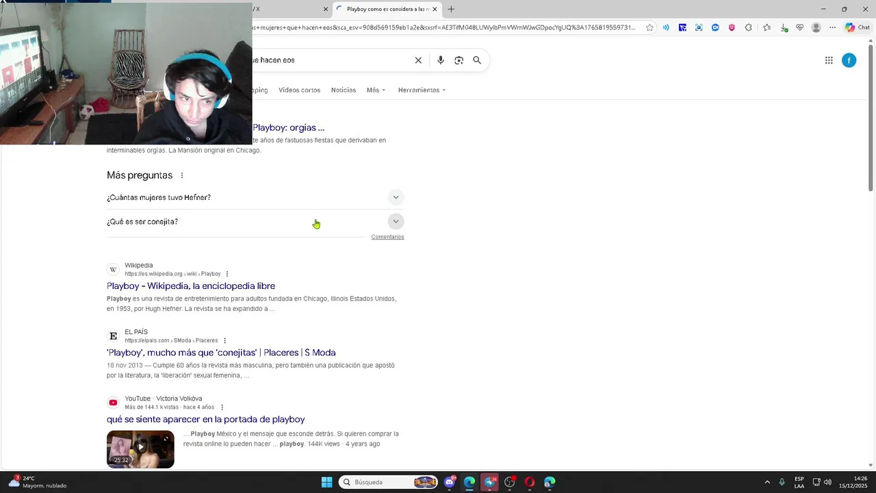The height and width of the screenshot is (493, 876).
Task: Open Opera from the taskbar
Action: pos(529,482)
